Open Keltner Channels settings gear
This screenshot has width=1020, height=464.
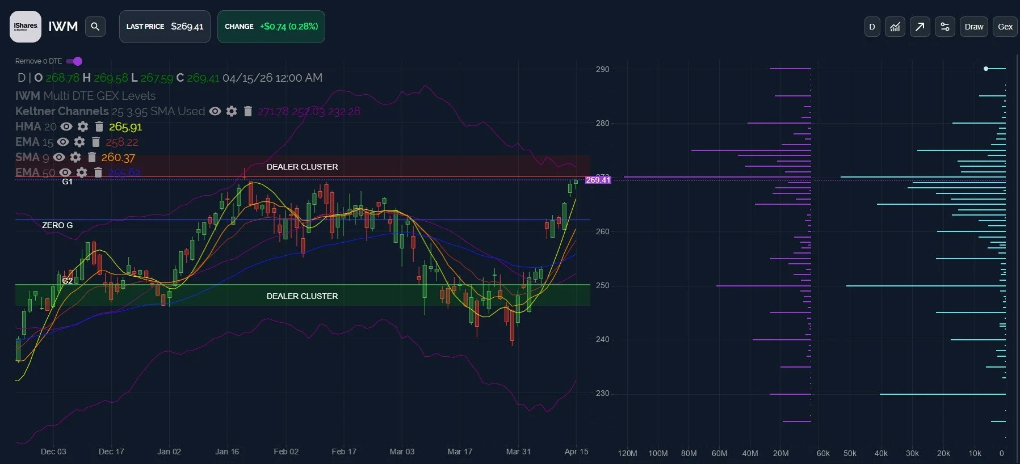click(x=232, y=111)
